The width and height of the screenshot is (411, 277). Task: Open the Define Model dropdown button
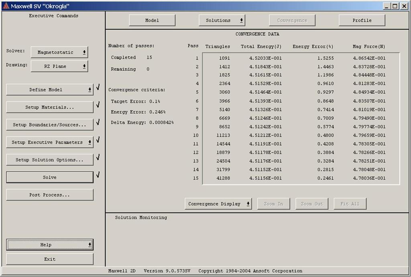49,89
